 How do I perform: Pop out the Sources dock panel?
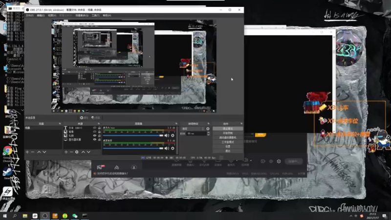click(x=99, y=124)
